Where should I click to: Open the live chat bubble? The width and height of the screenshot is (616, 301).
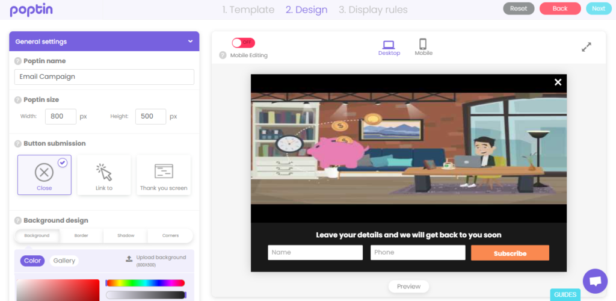(595, 281)
